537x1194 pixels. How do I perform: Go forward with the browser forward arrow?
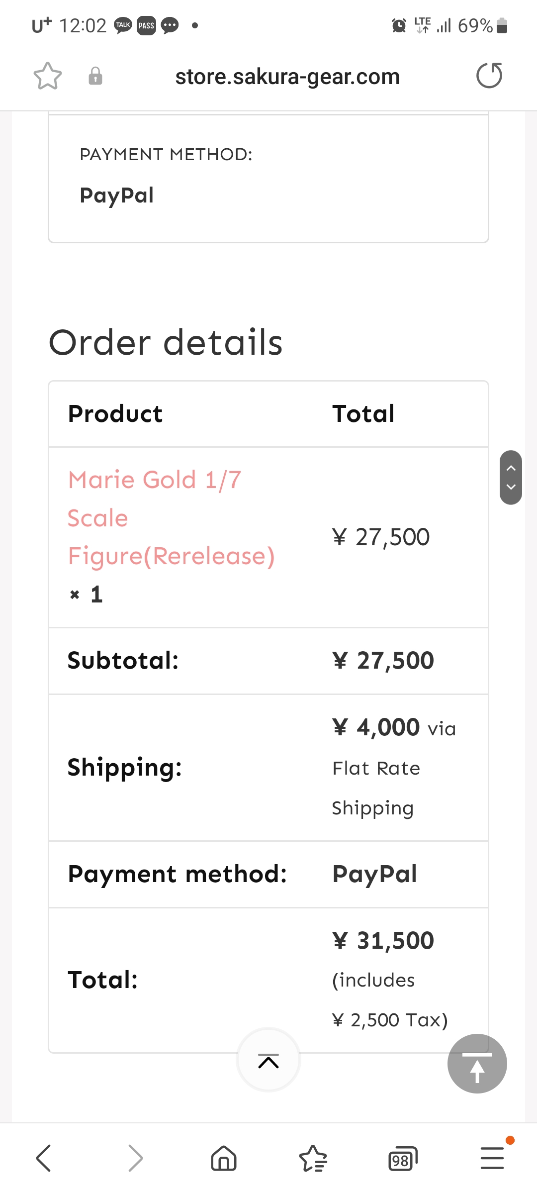click(x=135, y=1158)
